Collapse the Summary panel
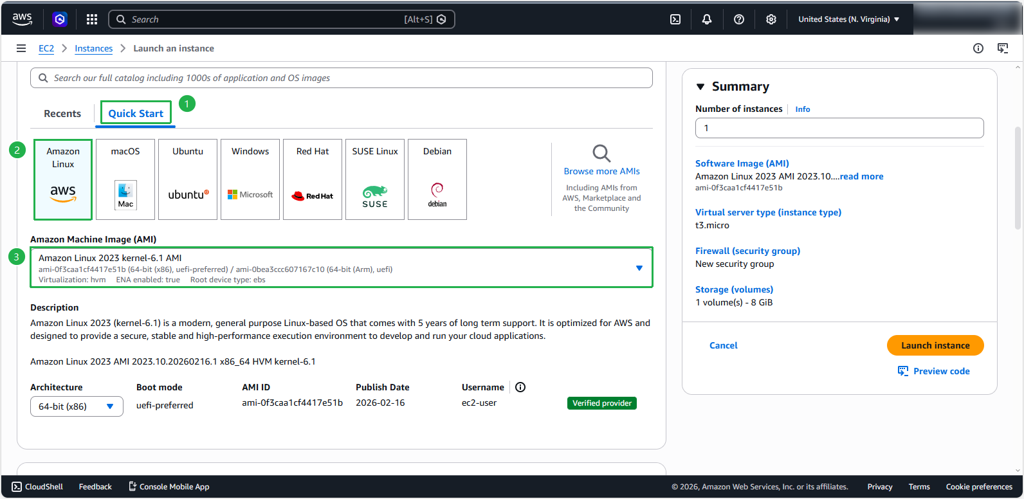This screenshot has width=1024, height=499. [x=700, y=87]
